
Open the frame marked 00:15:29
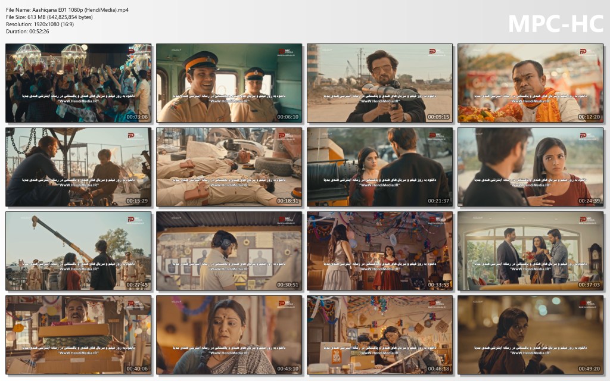click(79, 167)
